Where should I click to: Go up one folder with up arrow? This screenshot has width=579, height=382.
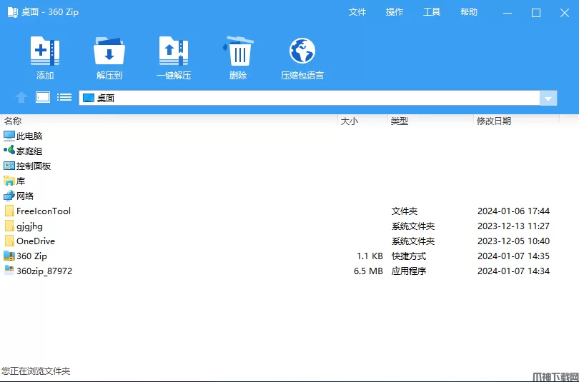[21, 97]
